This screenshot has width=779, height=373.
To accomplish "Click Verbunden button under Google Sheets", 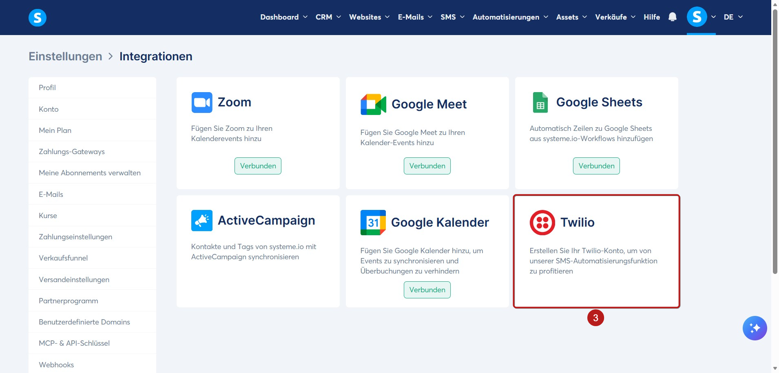I will click(x=596, y=166).
